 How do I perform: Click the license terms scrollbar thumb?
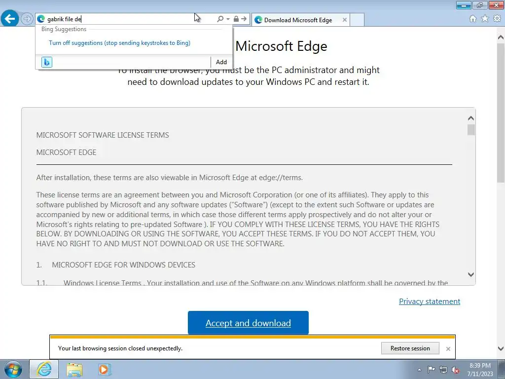[471, 130]
